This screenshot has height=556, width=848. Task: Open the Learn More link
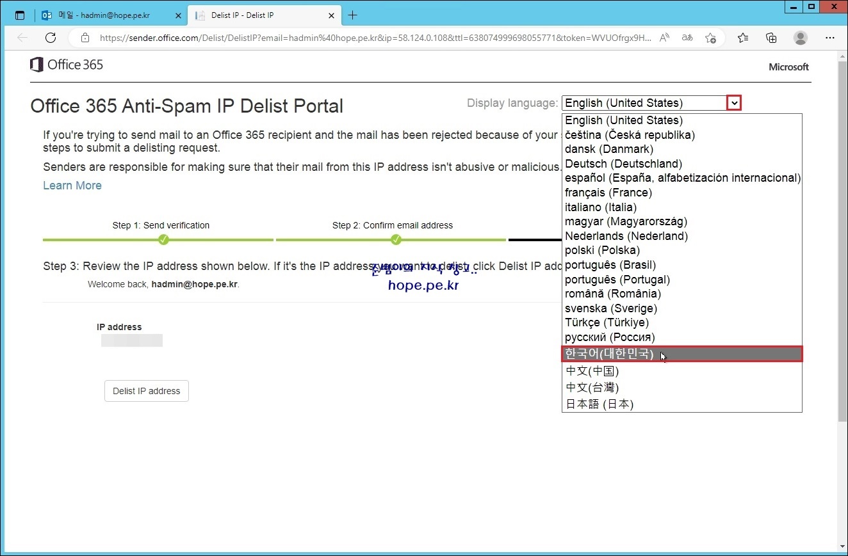pyautogui.click(x=72, y=186)
